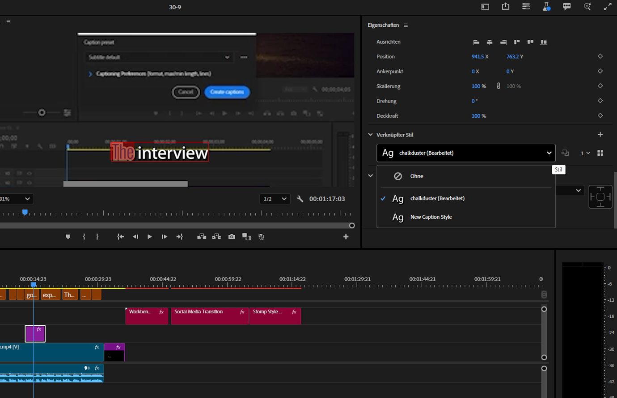Toggle Deckkraft keyframe diamond
Image resolution: width=617 pixels, height=398 pixels.
point(600,116)
